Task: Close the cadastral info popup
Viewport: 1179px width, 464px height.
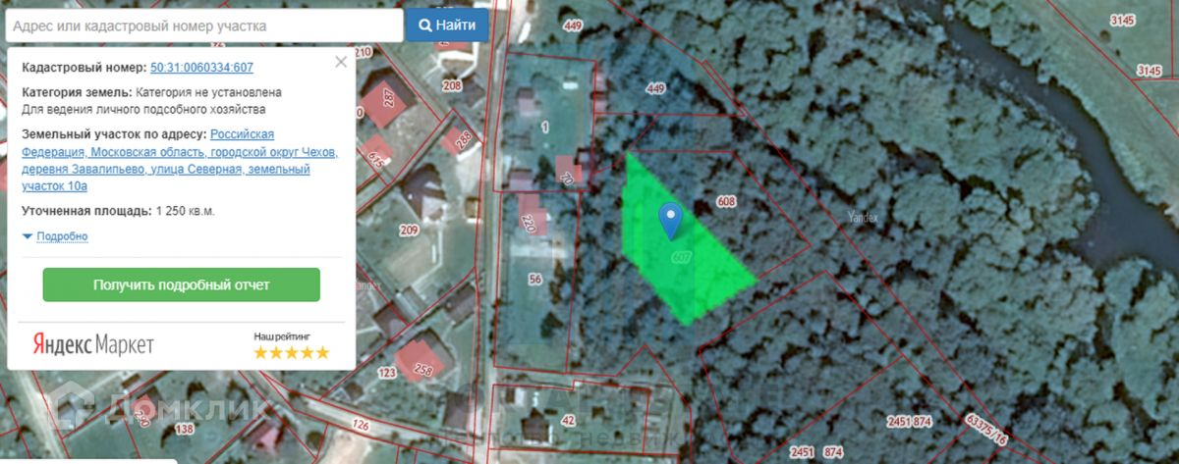Action: pos(341,62)
